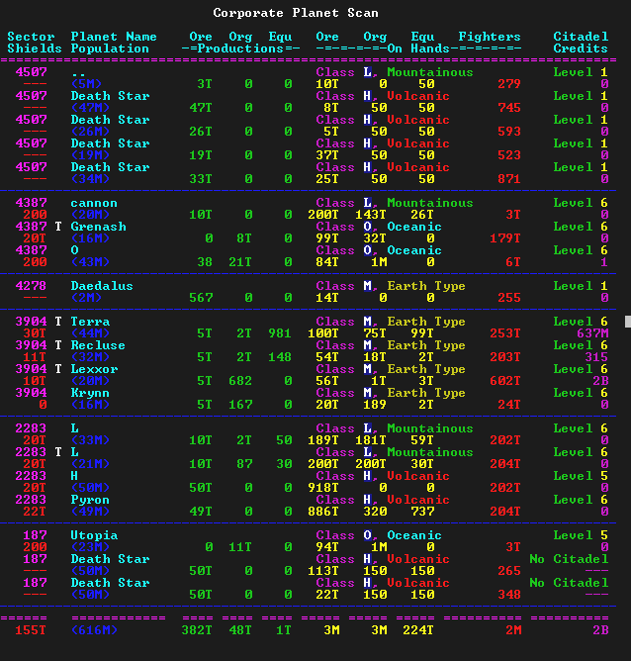Click the Utopia planet name
The width and height of the screenshot is (631, 661).
click(94, 535)
